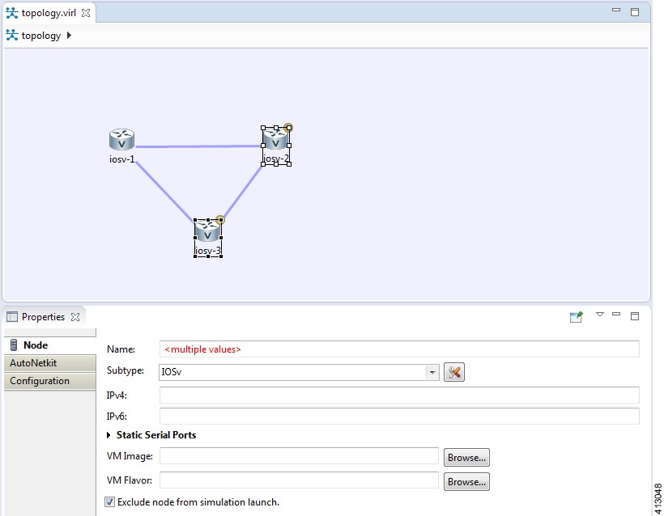Click the pin-editor icon in Properties toolbar
Viewport: 664px width, 516px height.
coord(576,316)
